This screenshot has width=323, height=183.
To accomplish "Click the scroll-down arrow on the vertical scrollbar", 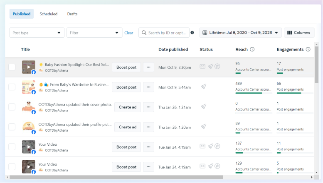I will pyautogui.click(x=316, y=172).
